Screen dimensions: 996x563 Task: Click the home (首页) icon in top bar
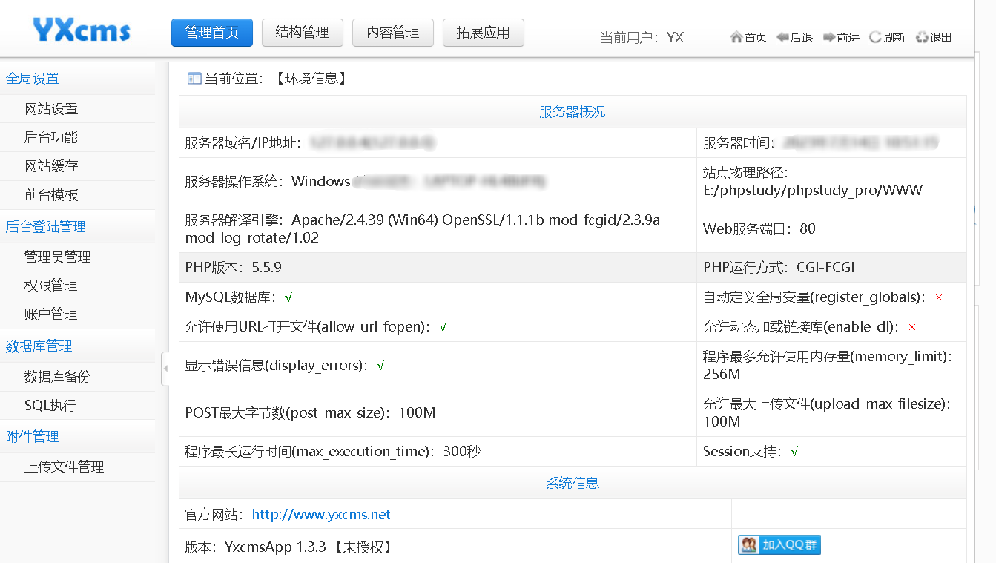pyautogui.click(x=736, y=36)
